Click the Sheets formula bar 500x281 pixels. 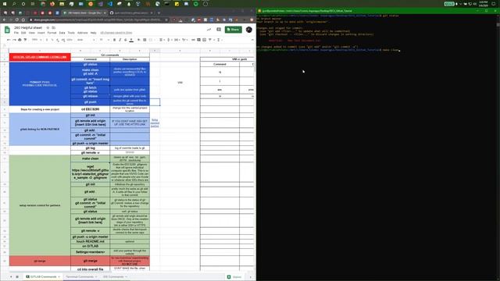point(130,46)
